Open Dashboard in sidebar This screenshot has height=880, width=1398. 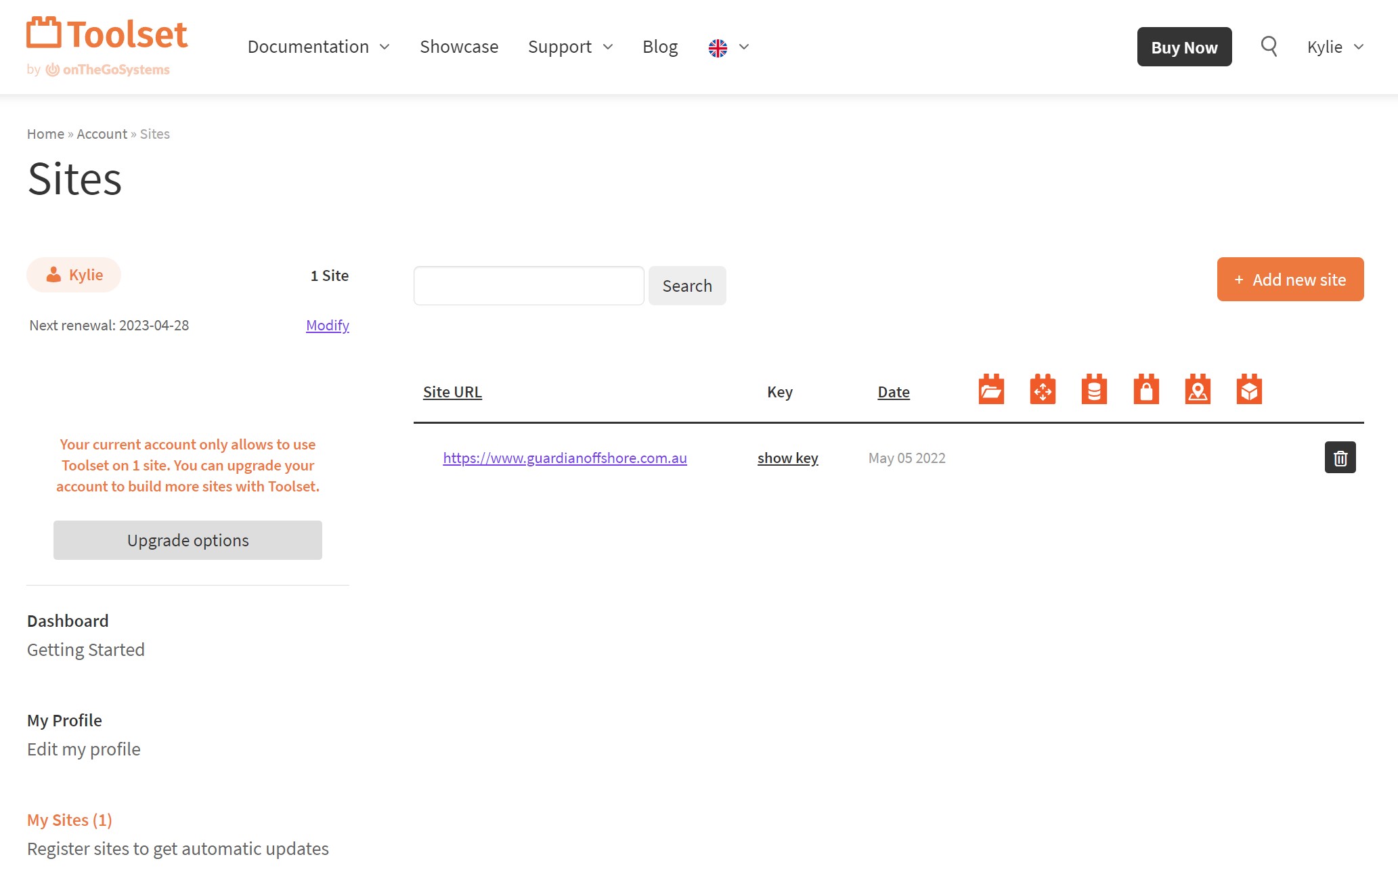click(x=68, y=621)
